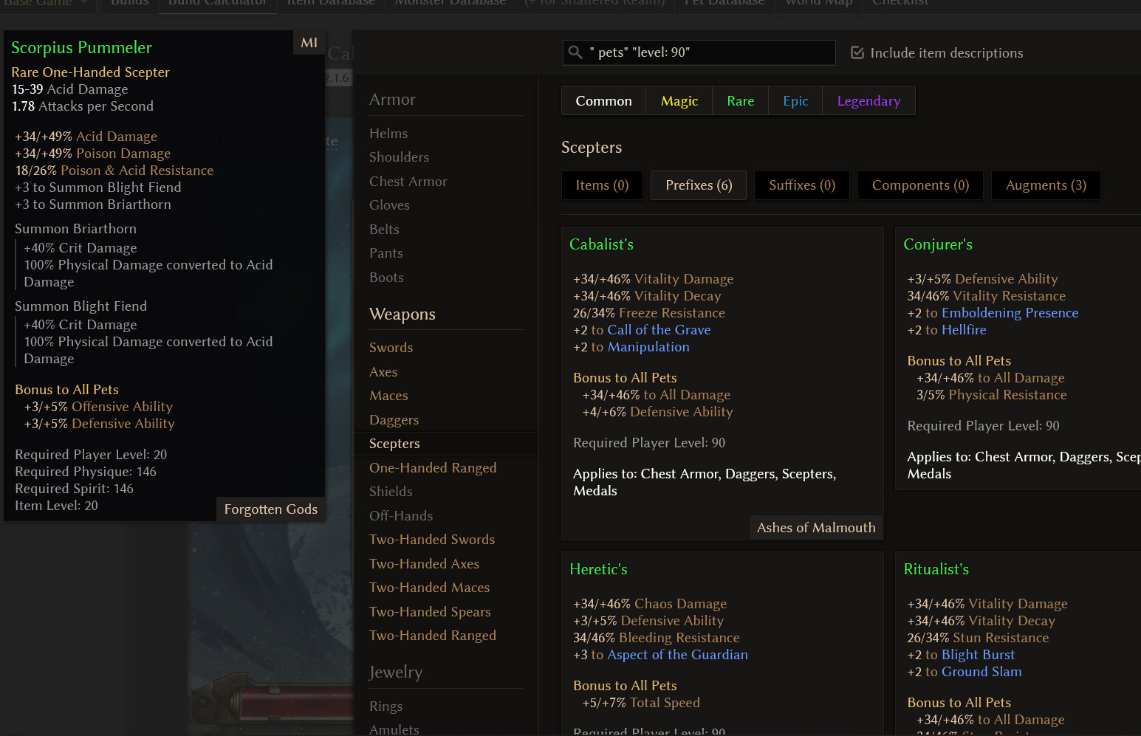
Task: Switch to the Augments (3) tab
Action: tap(1046, 185)
